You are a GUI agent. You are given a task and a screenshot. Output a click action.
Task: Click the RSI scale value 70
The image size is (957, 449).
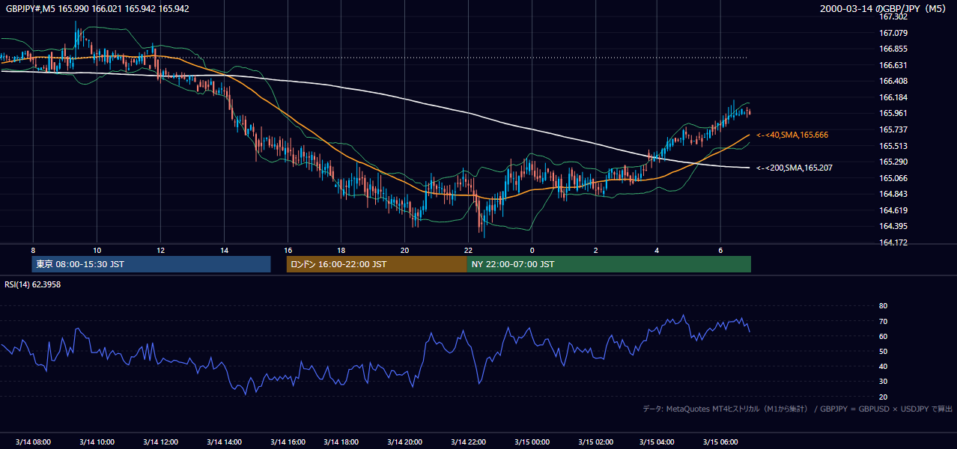click(883, 321)
